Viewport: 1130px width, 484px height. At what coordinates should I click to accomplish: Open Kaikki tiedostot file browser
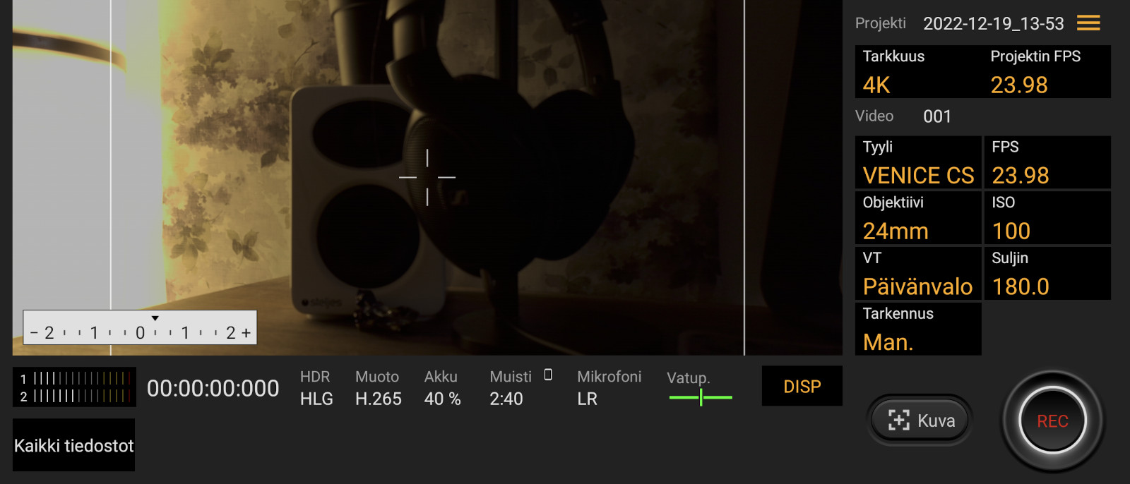pyautogui.click(x=73, y=445)
